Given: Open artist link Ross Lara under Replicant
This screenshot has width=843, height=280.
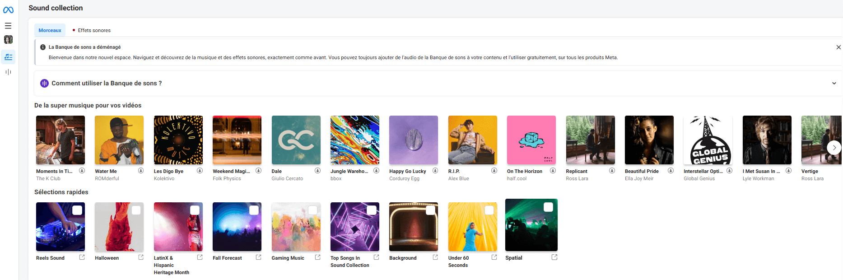Looking at the screenshot, I should [577, 179].
